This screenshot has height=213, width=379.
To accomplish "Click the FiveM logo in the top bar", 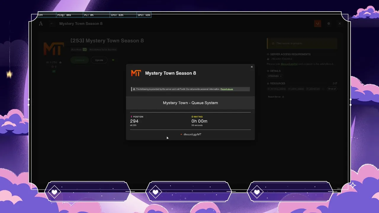I will click(x=41, y=23).
